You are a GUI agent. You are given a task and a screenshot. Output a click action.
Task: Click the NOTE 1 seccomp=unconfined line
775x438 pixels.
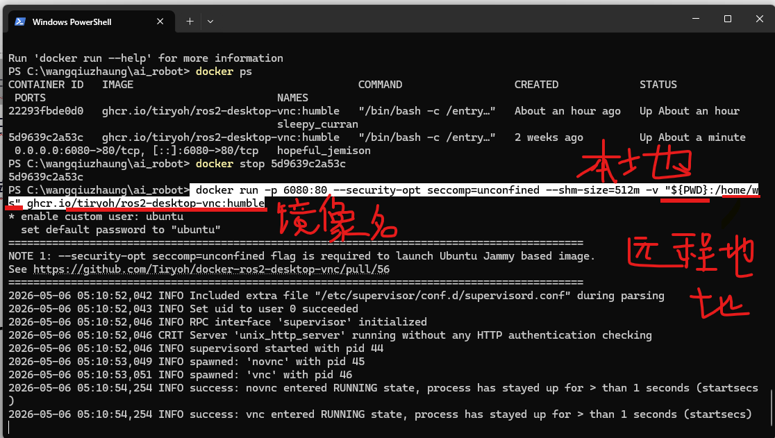pyautogui.click(x=301, y=256)
